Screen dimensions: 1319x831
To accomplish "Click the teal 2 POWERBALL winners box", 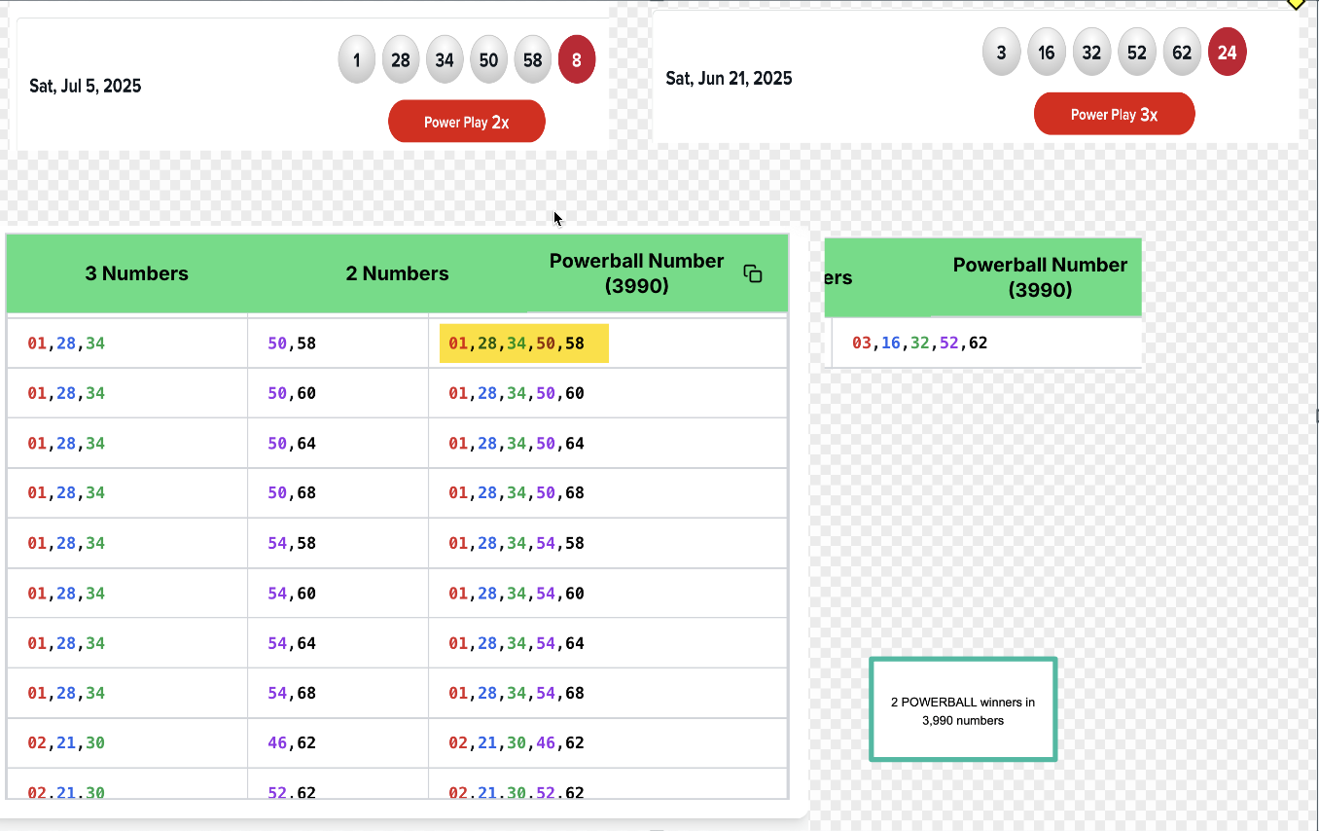I will coord(962,709).
